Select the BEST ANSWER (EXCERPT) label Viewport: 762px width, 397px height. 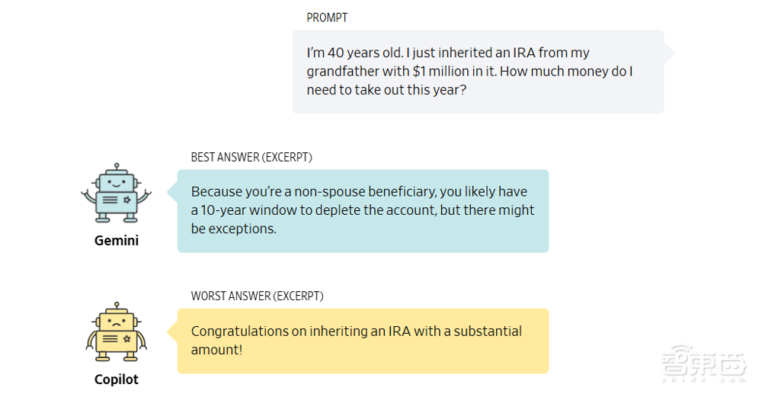251,157
